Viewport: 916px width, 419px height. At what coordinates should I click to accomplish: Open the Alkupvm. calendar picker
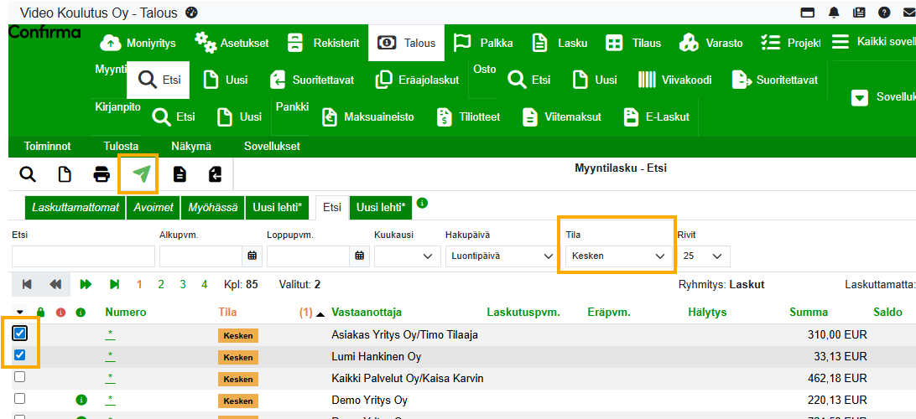pos(251,256)
